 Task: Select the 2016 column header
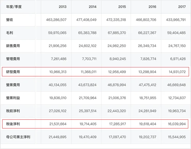tap(152, 7)
